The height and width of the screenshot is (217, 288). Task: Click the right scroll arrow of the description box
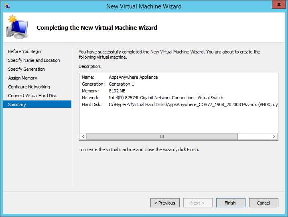click(x=274, y=137)
